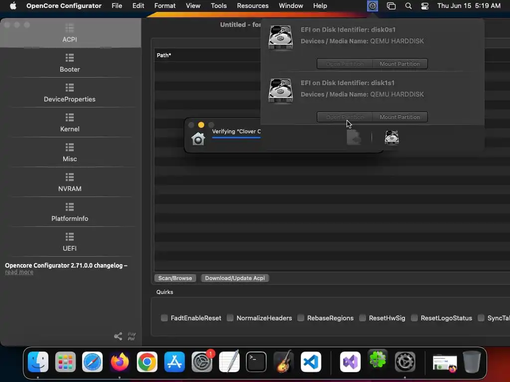Open Clover Configurator from the dock

[378, 360]
